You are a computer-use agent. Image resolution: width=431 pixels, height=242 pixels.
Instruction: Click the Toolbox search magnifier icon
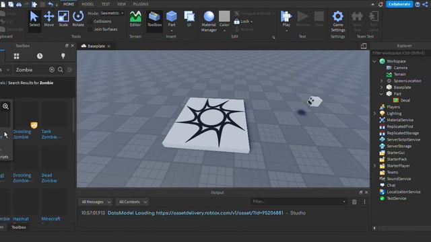coord(61,70)
